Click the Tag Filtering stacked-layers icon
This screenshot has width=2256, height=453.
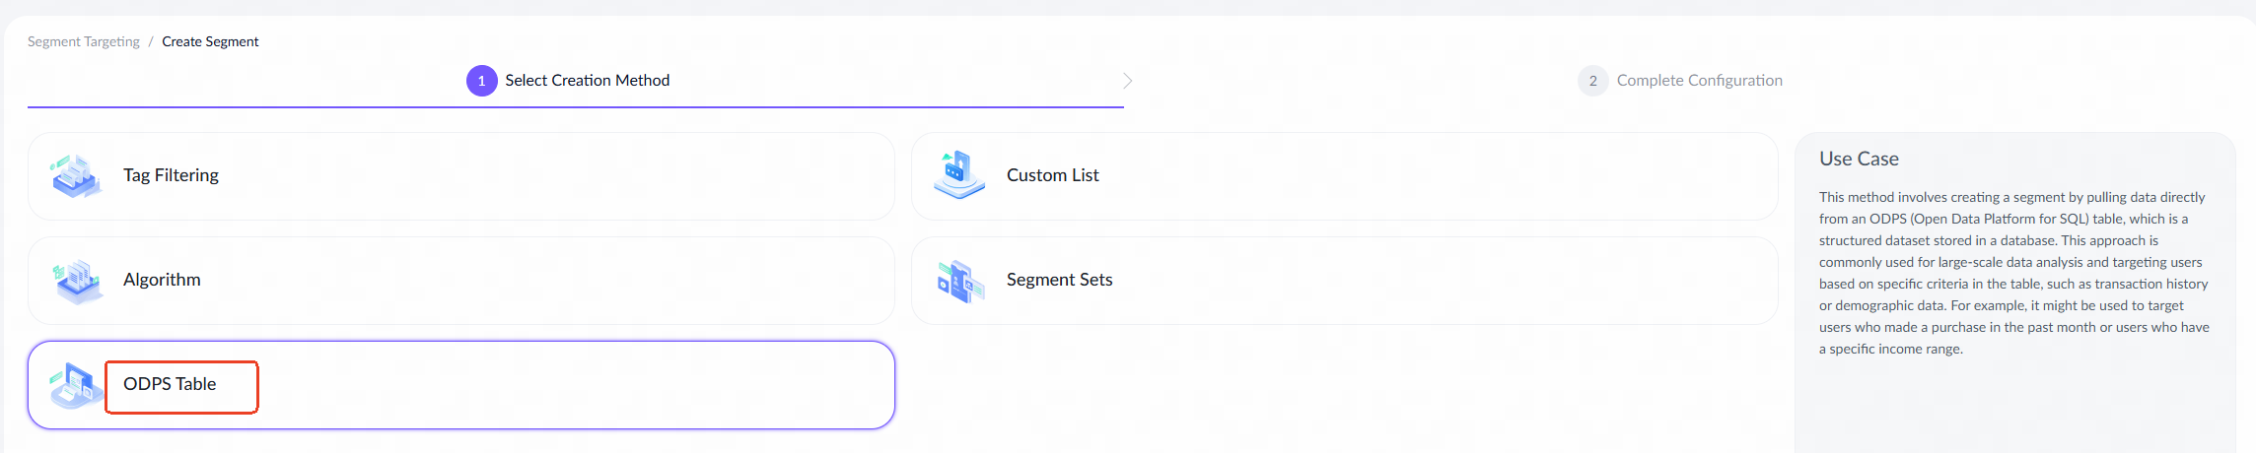75,176
